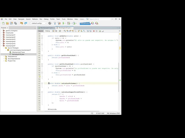Click the Redo arrow icon
Screen dimensions: 185x138
coord(26,23)
